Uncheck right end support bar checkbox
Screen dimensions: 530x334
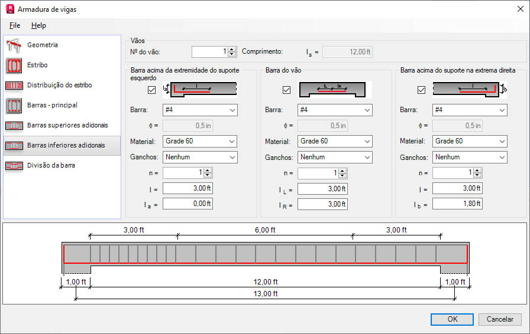(x=421, y=90)
